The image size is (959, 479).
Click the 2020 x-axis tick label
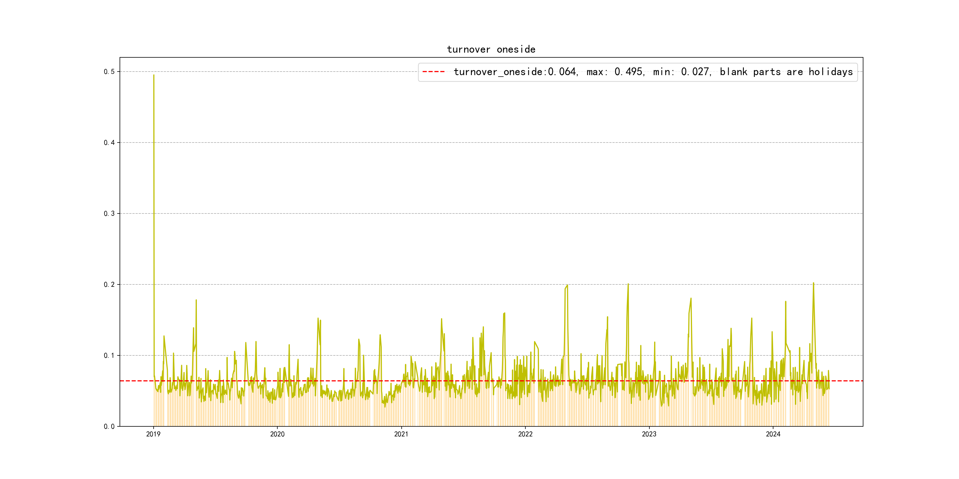tap(277, 434)
